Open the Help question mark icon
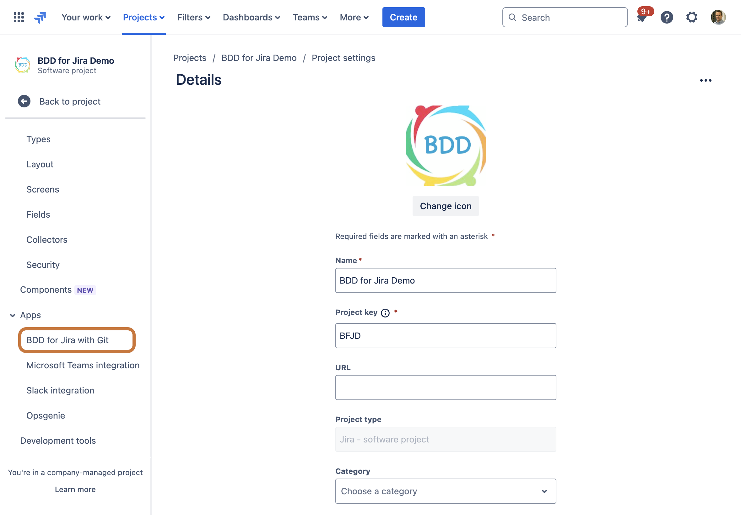741x515 pixels. coord(667,17)
